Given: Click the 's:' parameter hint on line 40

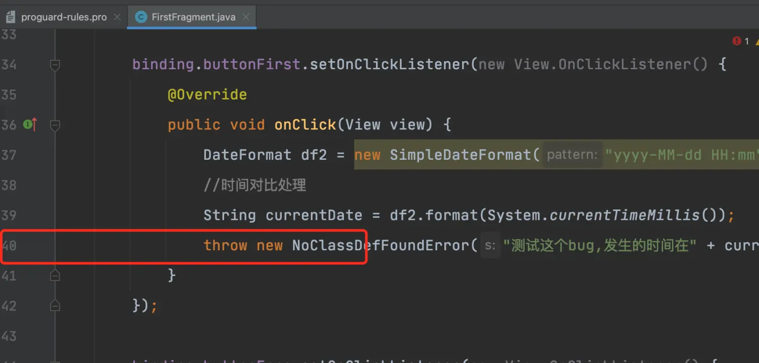Looking at the screenshot, I should [x=490, y=246].
